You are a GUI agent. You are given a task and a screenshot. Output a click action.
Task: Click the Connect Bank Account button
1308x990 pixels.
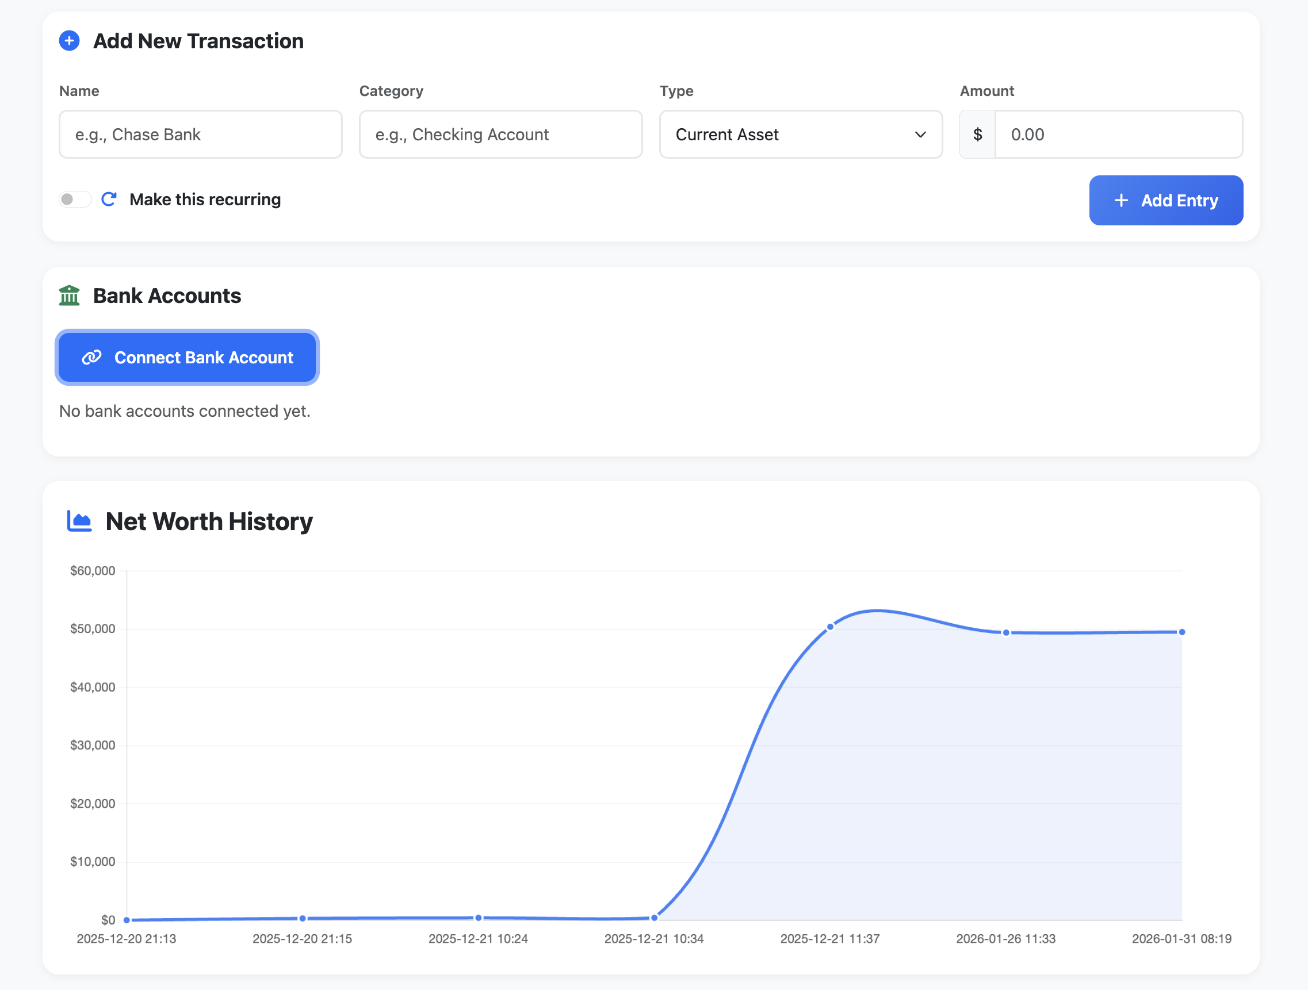187,358
